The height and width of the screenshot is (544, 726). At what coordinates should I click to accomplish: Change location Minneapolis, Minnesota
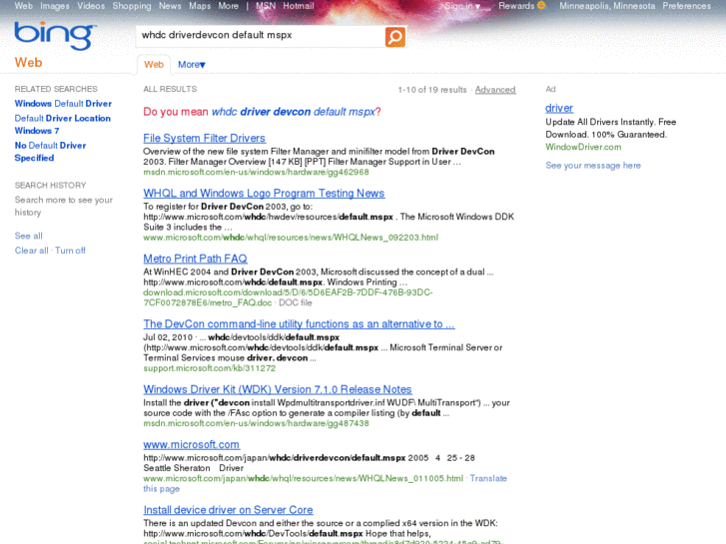click(607, 6)
